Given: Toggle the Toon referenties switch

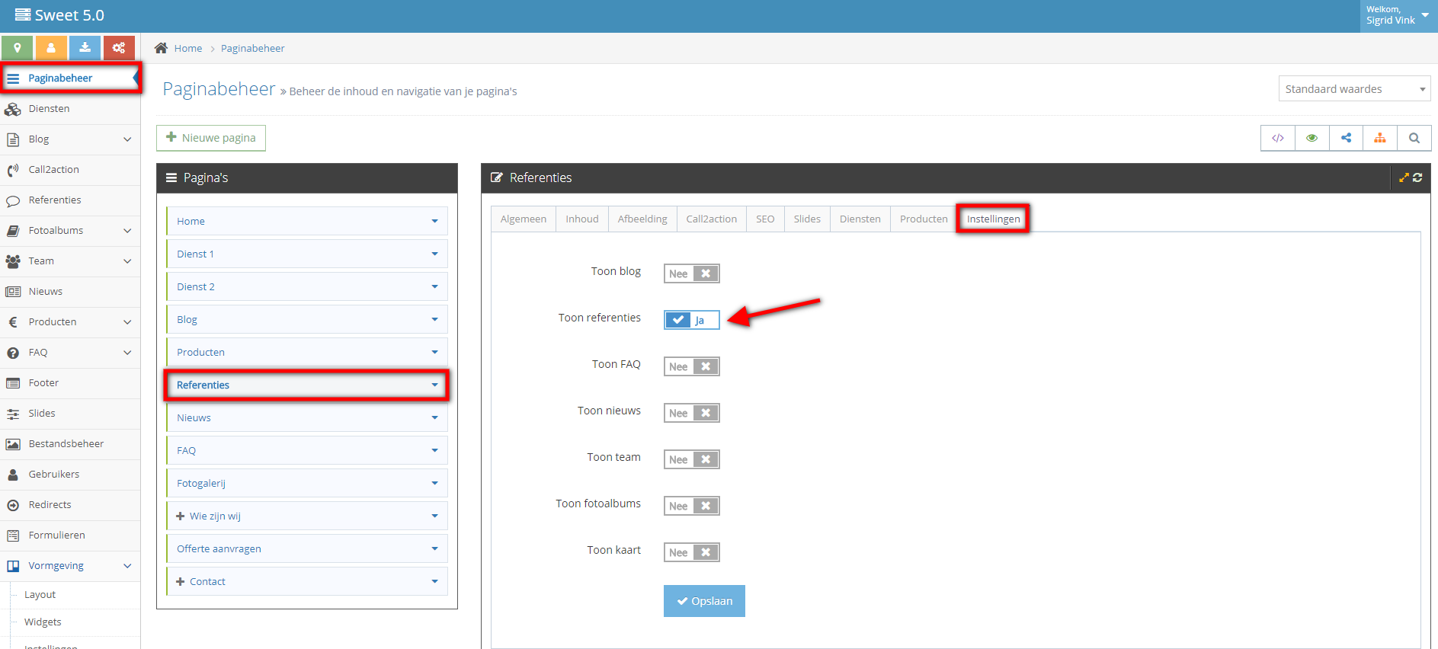Looking at the screenshot, I should click(691, 320).
